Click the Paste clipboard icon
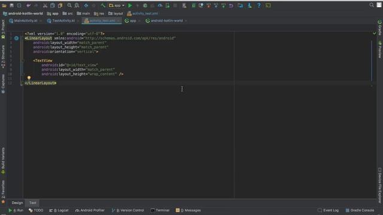 [60, 5]
